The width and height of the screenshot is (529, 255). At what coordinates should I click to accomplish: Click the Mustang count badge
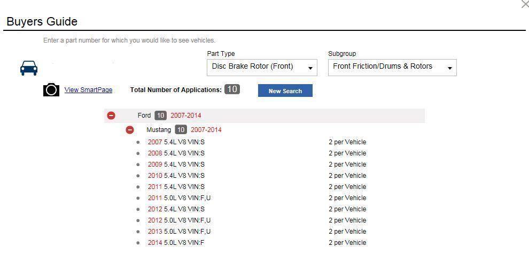181,130
